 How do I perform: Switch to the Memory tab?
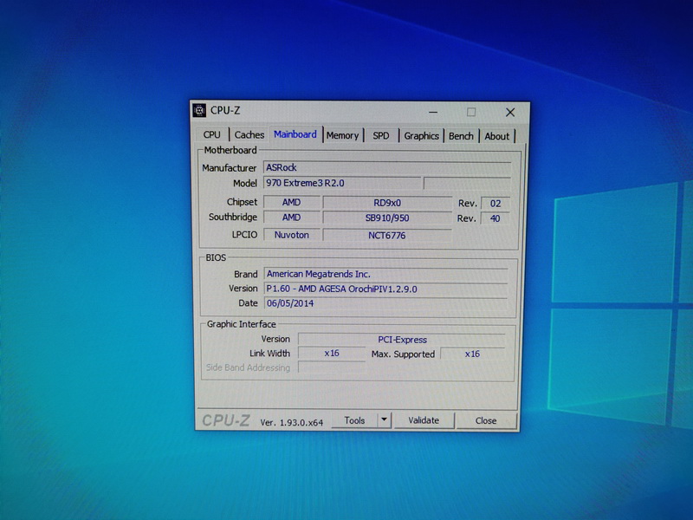(x=342, y=135)
